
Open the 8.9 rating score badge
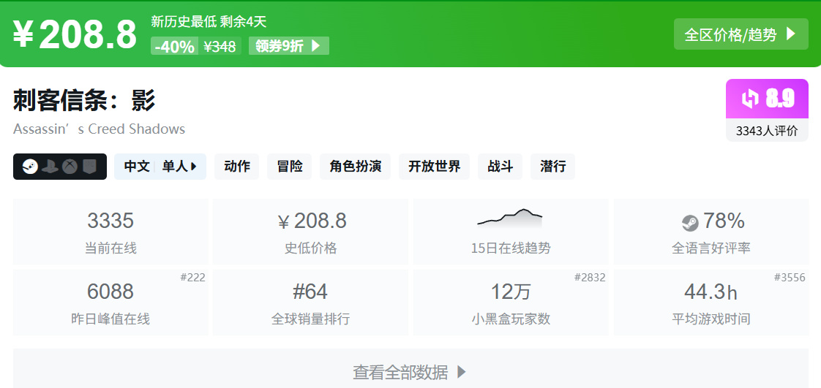[x=767, y=99]
